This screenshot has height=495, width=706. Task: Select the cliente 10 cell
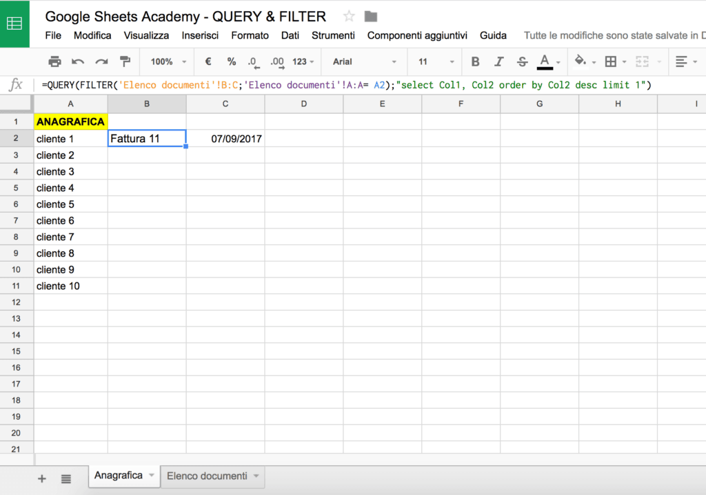pos(71,286)
